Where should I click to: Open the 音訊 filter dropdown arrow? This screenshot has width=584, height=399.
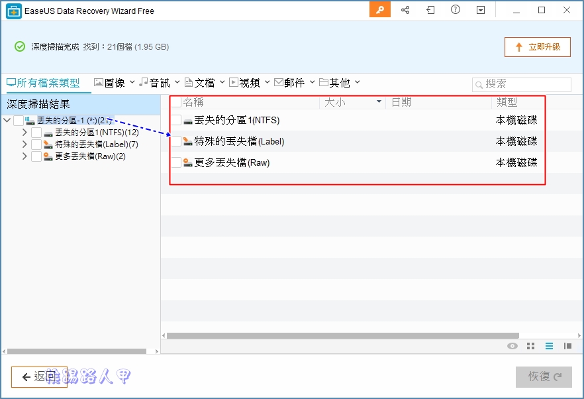(x=177, y=82)
